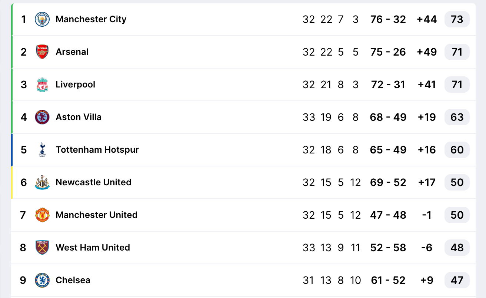
Task: Click the Liverpool club crest
Action: click(x=42, y=85)
